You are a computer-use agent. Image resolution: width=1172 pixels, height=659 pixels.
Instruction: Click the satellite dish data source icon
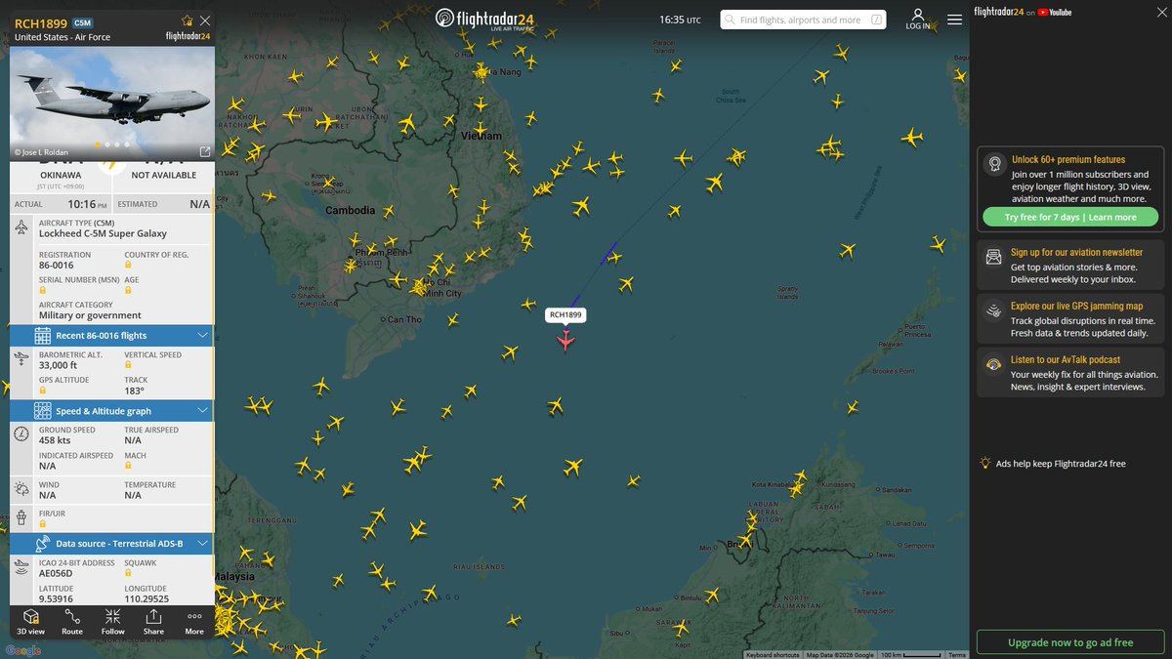tap(43, 543)
